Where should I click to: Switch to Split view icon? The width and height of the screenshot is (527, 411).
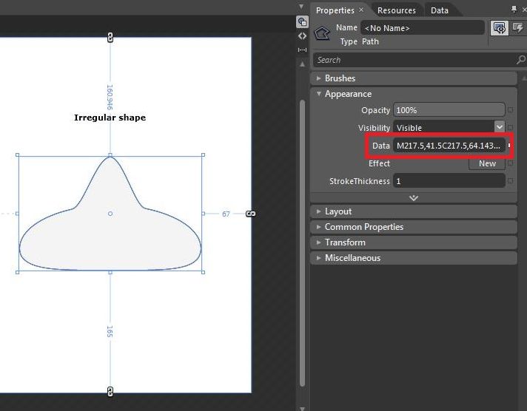point(302,50)
